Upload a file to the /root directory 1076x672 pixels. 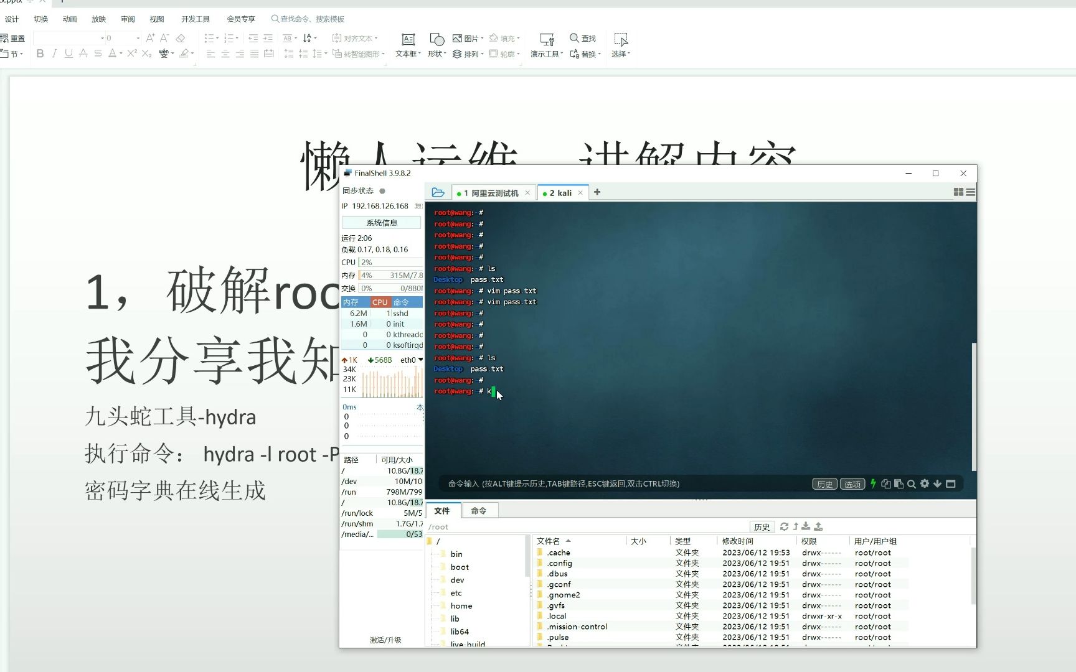click(x=818, y=526)
